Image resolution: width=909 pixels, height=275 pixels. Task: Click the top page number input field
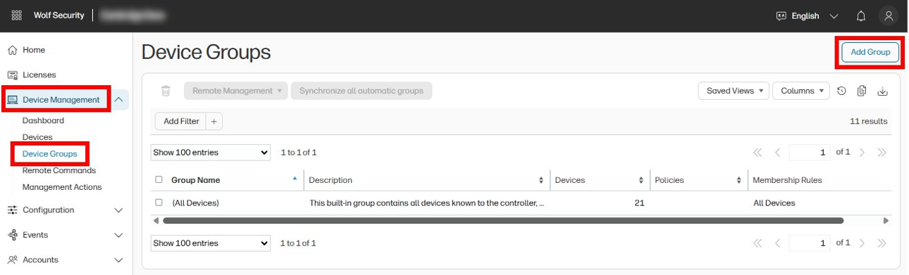[x=810, y=153]
